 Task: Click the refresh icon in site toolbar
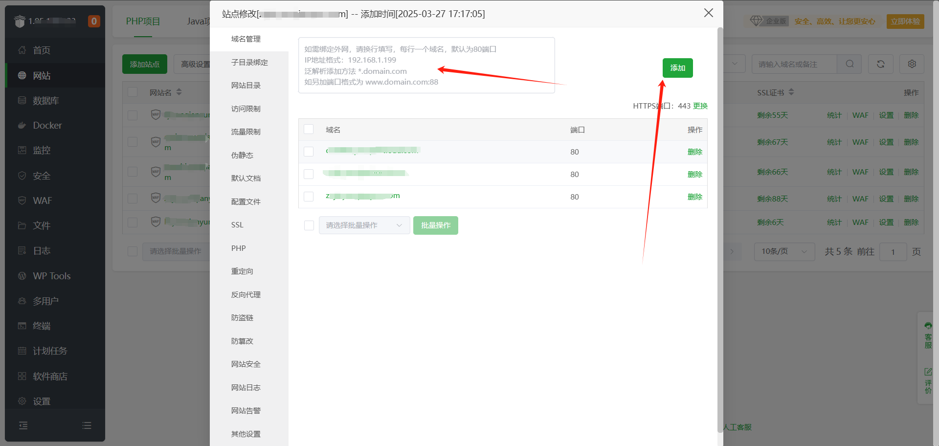pos(880,64)
